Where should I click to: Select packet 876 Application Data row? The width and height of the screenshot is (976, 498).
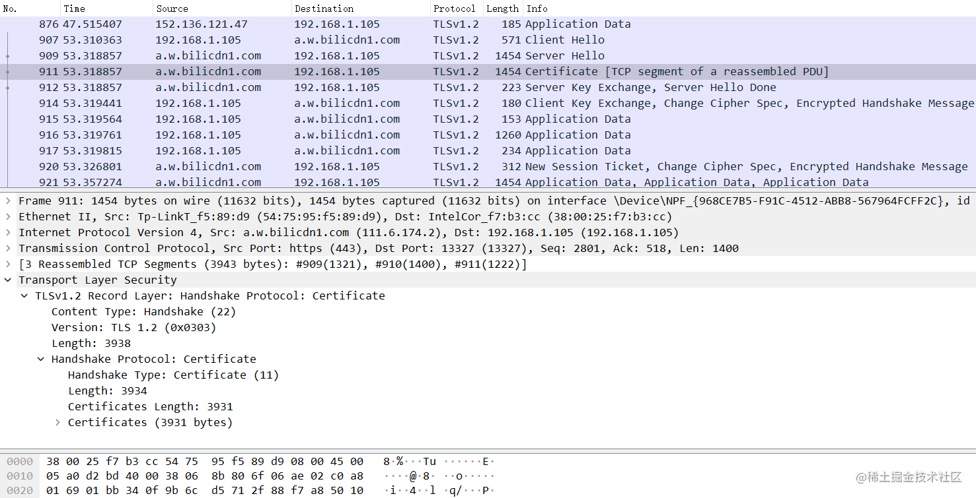[x=488, y=24]
